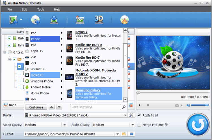Open the Add Video dropdown arrow
The width and height of the screenshot is (212, 140).
21,20
